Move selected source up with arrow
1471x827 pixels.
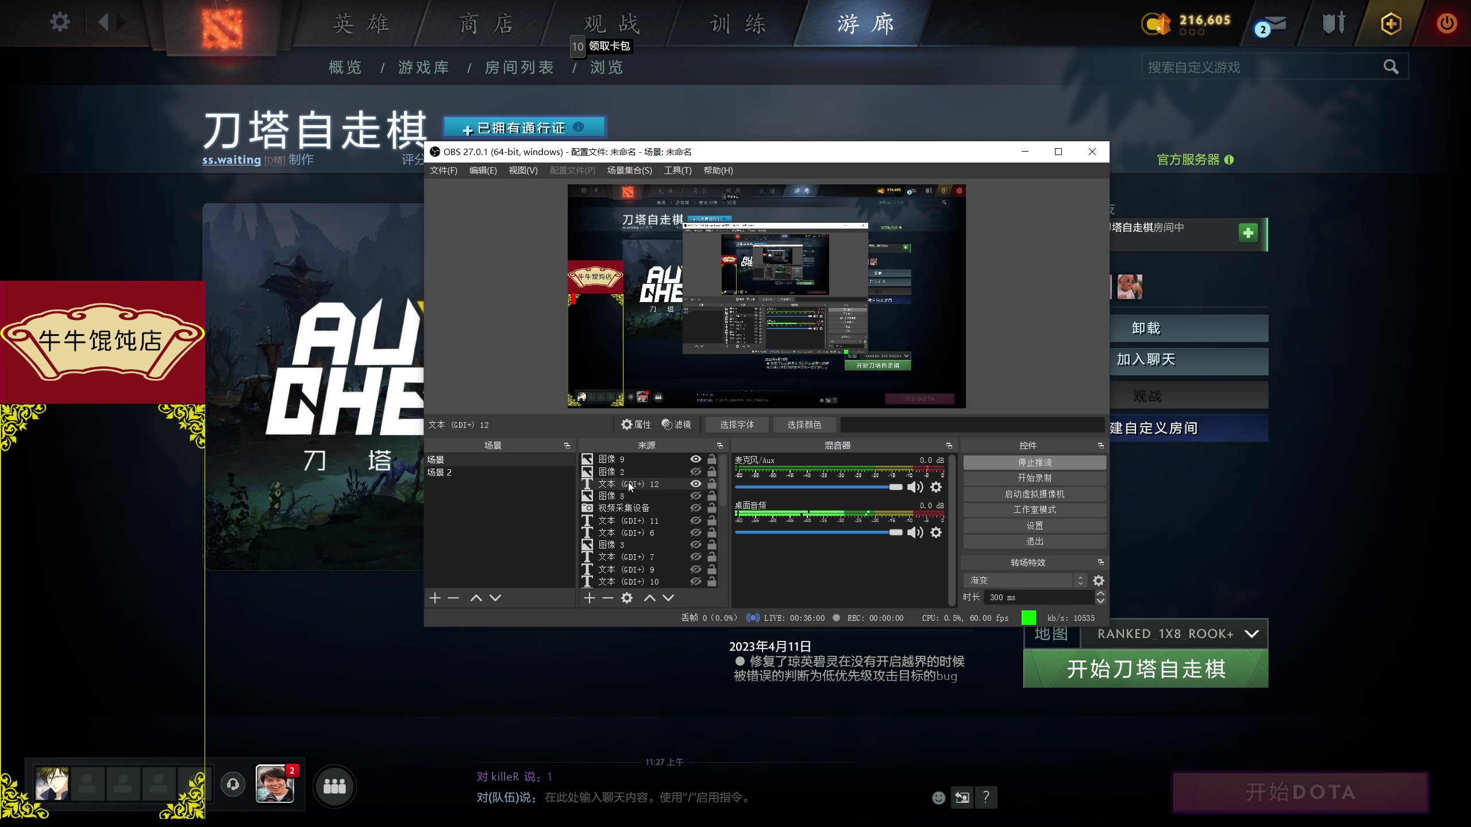point(649,598)
